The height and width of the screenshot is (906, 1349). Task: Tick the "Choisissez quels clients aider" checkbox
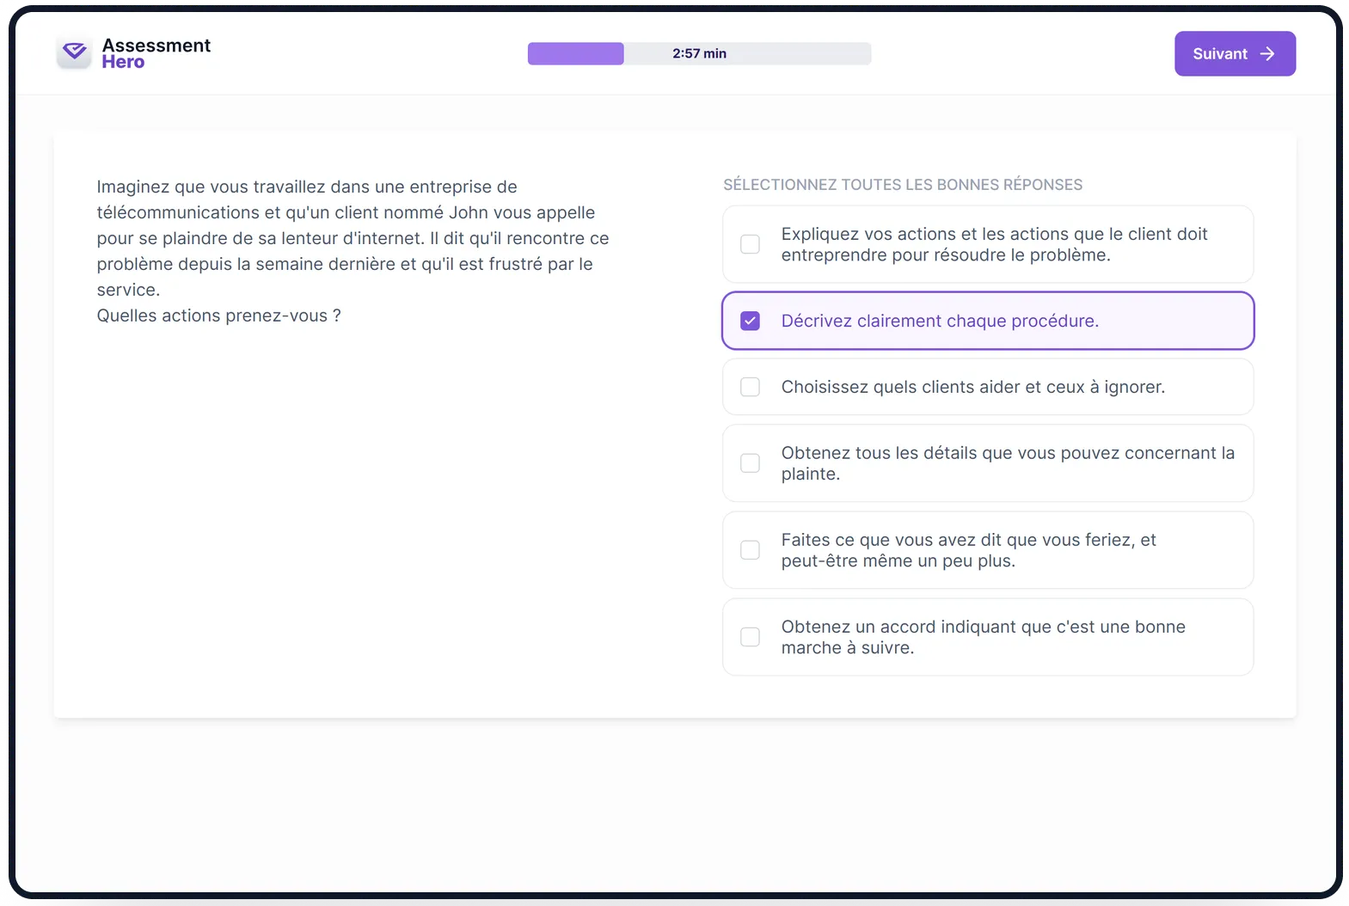point(751,387)
